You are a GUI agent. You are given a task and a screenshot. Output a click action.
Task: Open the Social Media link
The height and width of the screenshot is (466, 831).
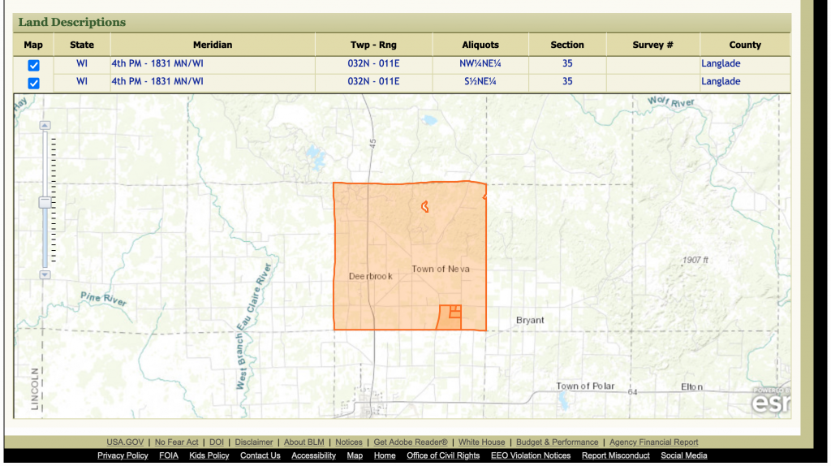pyautogui.click(x=683, y=455)
